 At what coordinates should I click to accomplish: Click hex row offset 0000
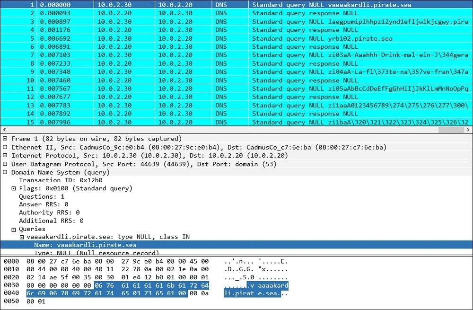(x=11, y=261)
